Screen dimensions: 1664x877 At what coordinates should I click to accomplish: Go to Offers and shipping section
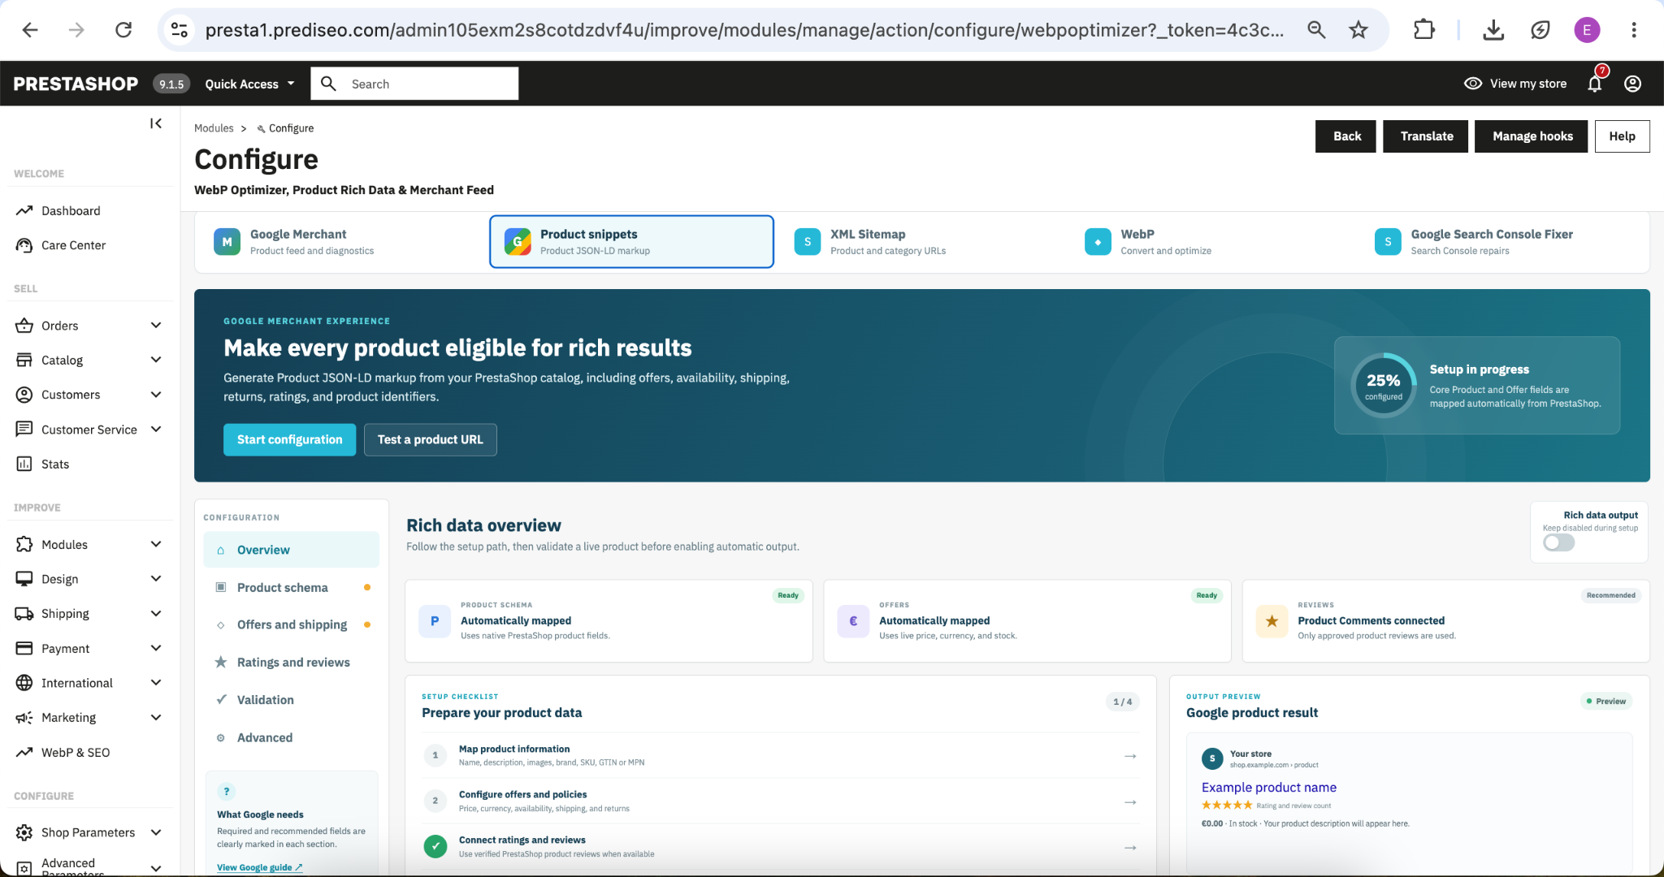291,624
